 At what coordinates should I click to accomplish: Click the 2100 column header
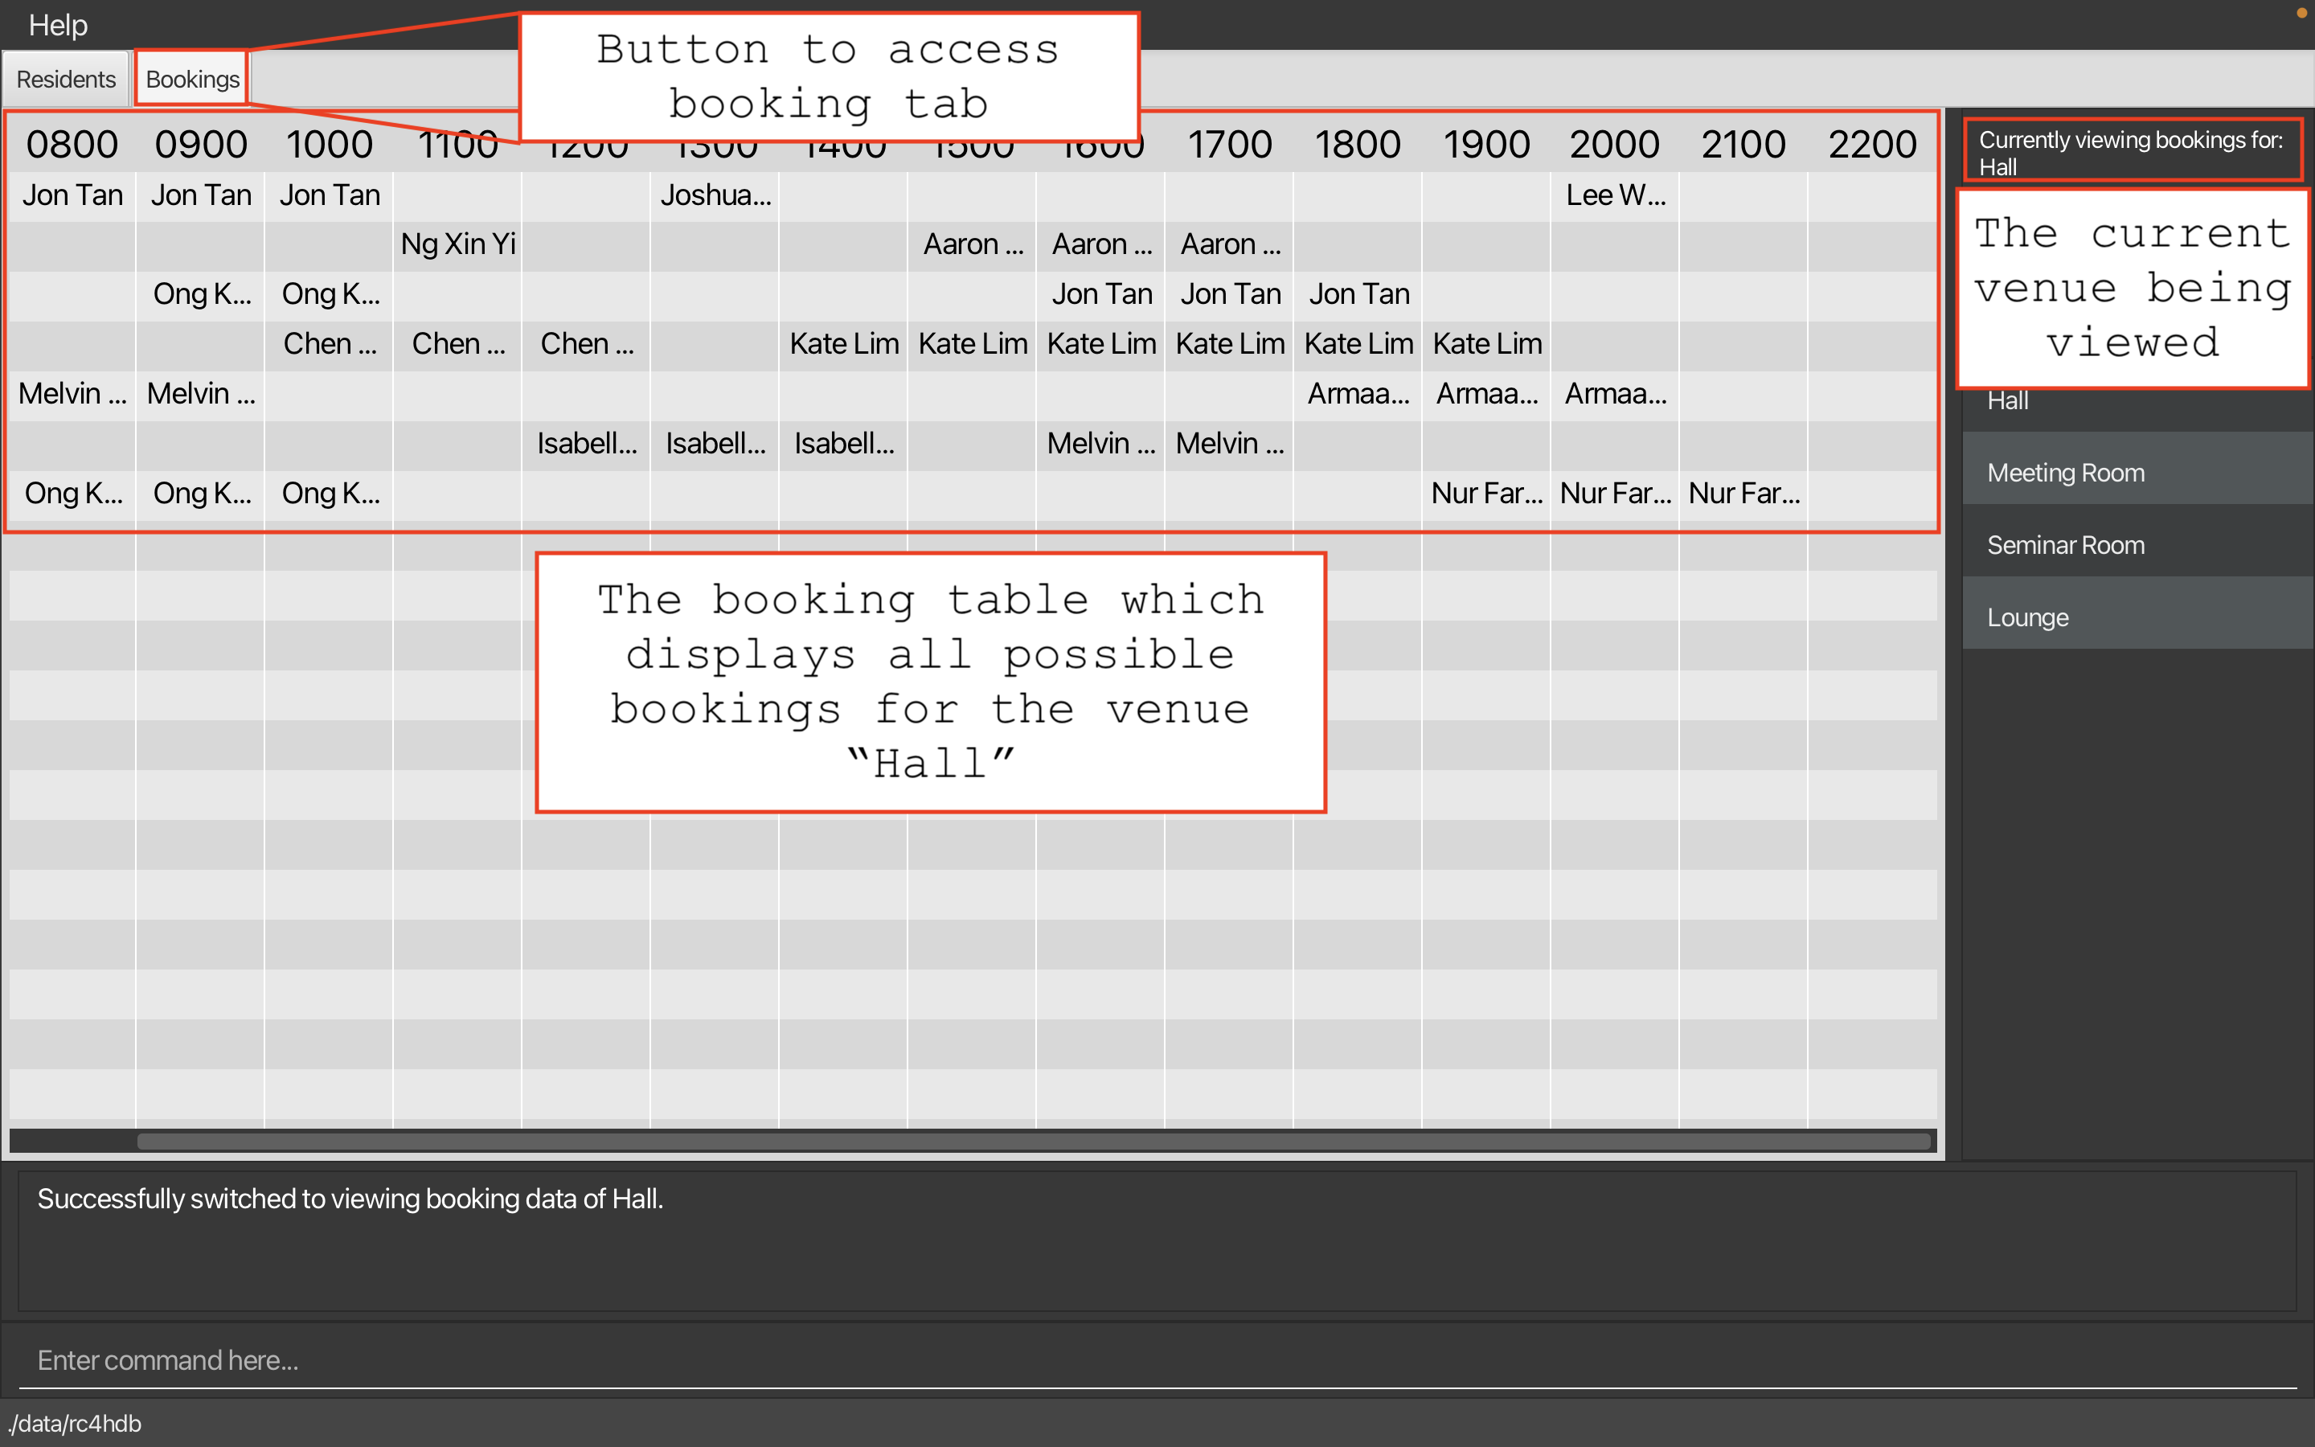1744,145
